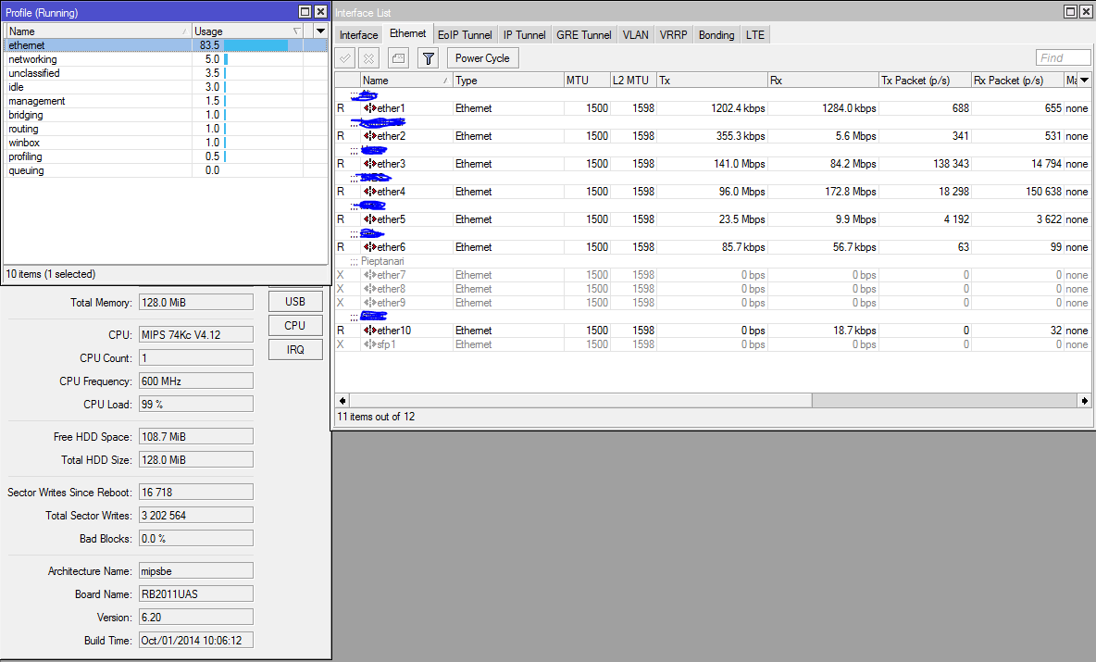
Task: Click the ether10 interface icon
Action: pyautogui.click(x=370, y=331)
